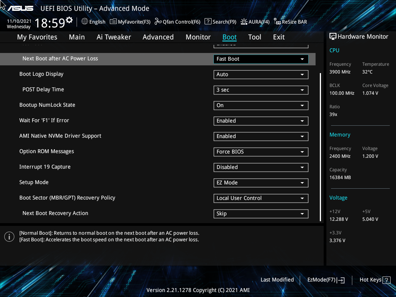Click the 1.074 V core voltage value

coord(370,93)
